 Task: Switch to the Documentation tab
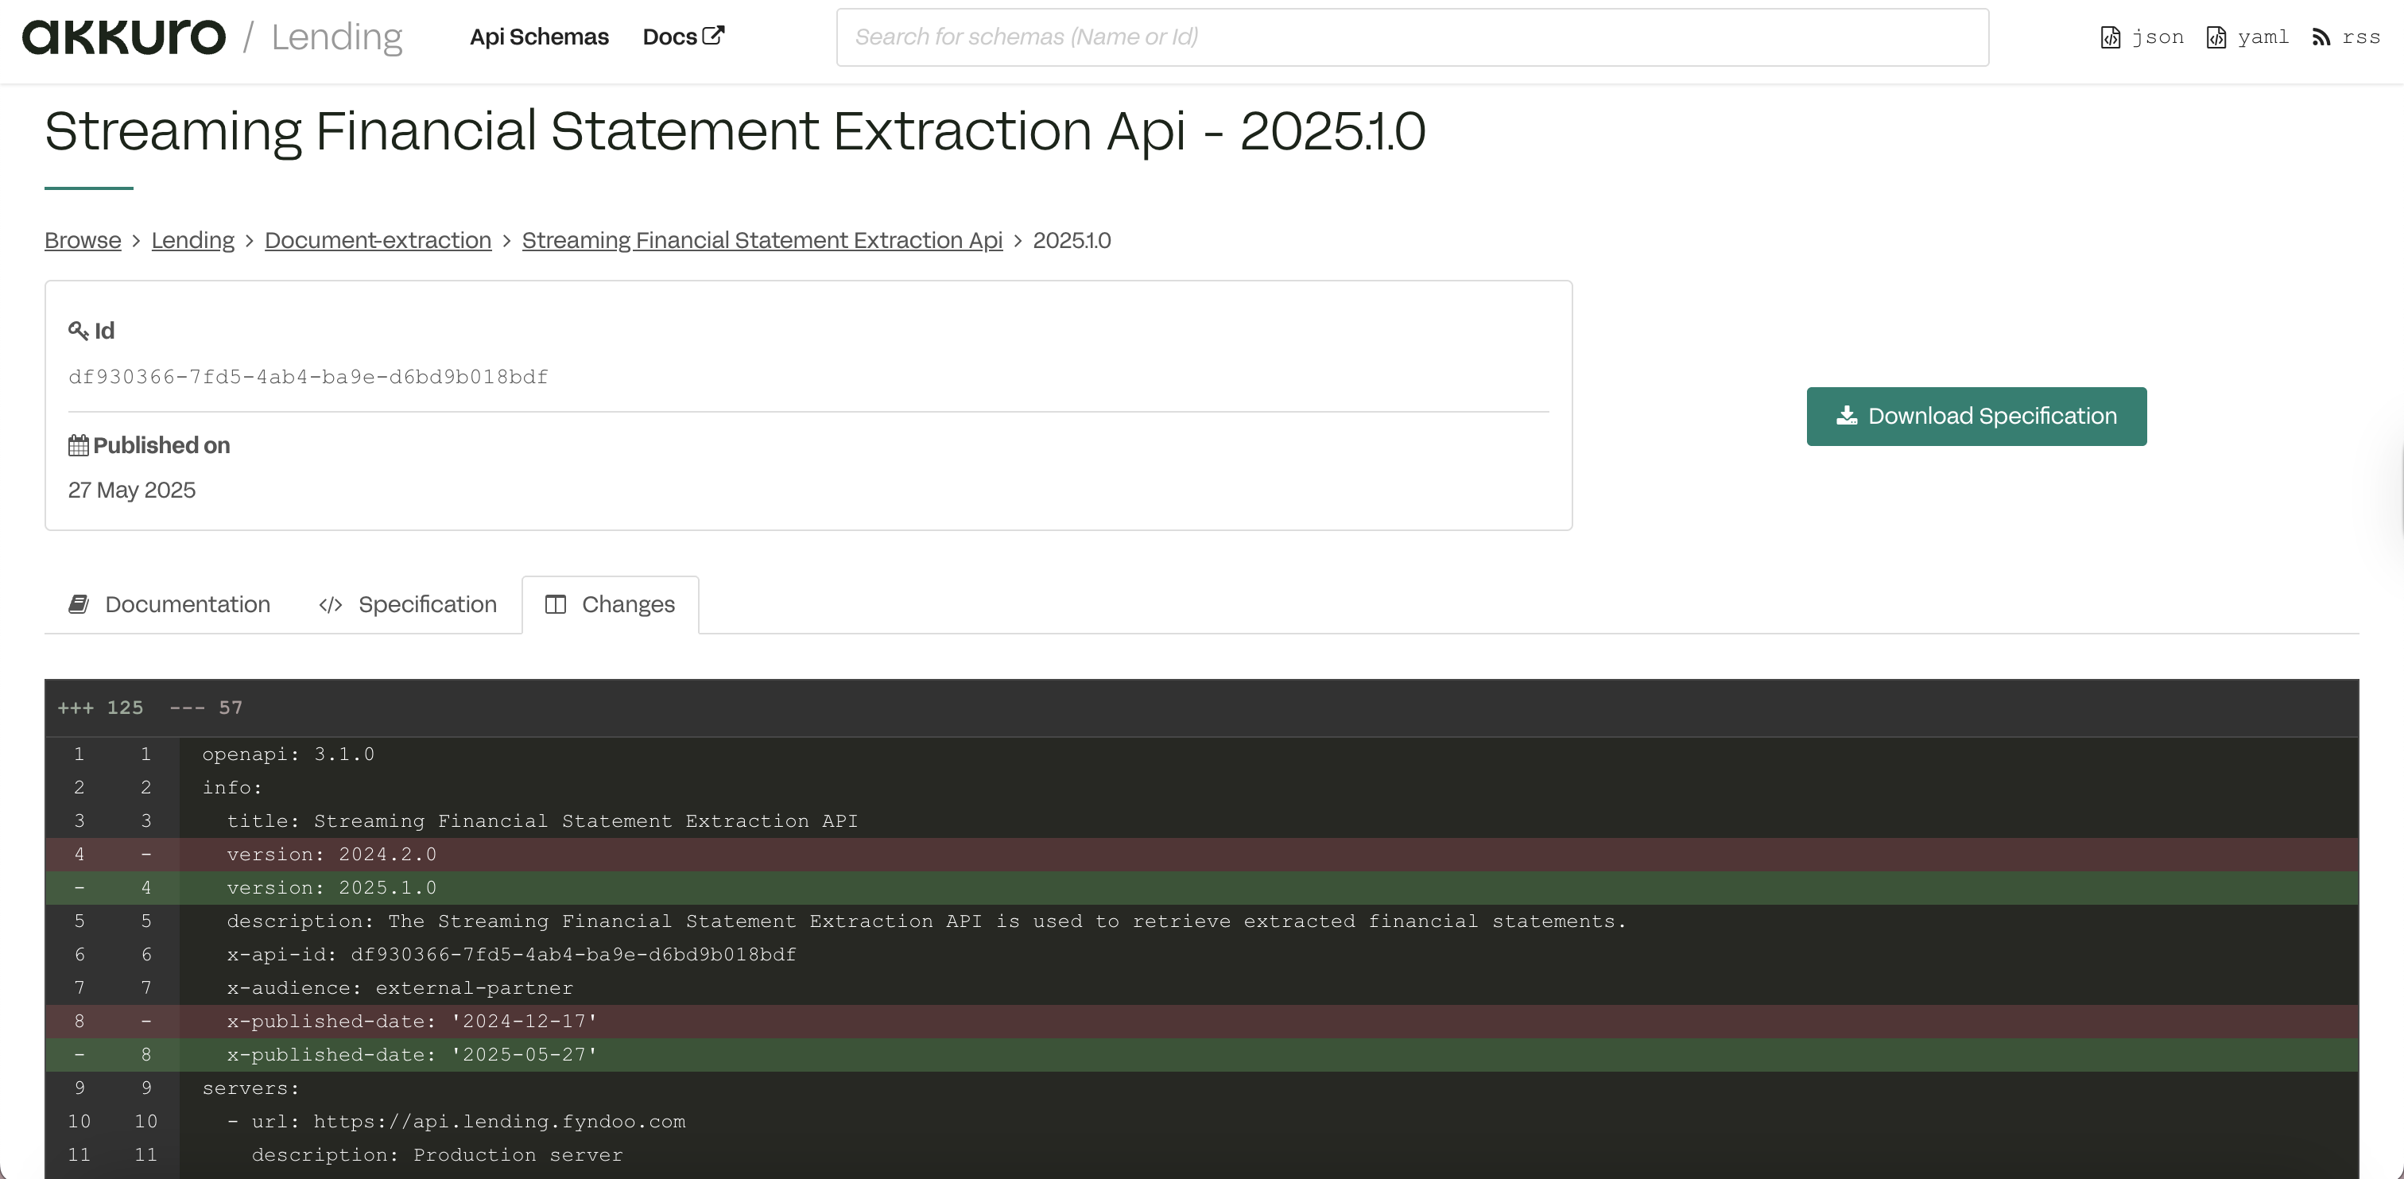click(x=170, y=605)
